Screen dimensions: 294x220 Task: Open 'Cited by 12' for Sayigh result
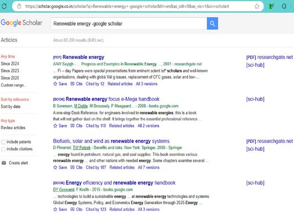pyautogui.click(x=95, y=84)
